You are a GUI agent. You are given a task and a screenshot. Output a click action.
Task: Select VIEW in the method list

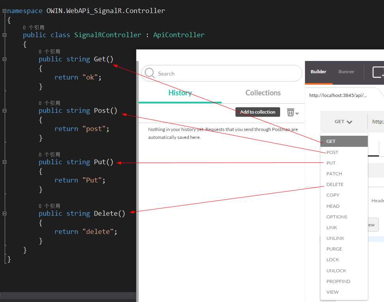344,292
